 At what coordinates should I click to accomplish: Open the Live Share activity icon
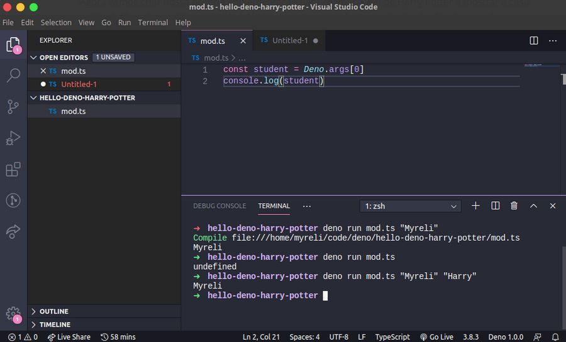13,231
